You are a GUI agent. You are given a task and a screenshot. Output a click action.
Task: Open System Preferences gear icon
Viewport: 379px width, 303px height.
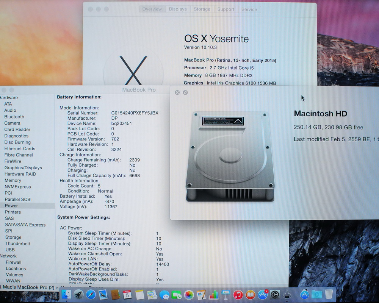(x=275, y=295)
